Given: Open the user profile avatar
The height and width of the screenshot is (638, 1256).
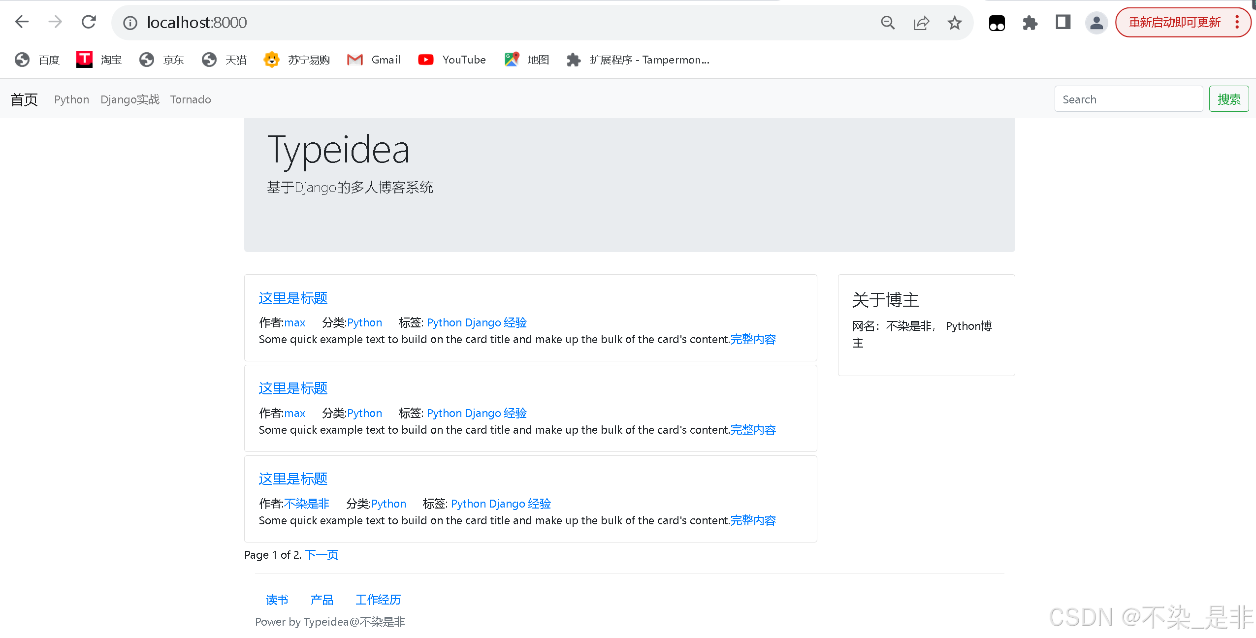Looking at the screenshot, I should 1096,23.
